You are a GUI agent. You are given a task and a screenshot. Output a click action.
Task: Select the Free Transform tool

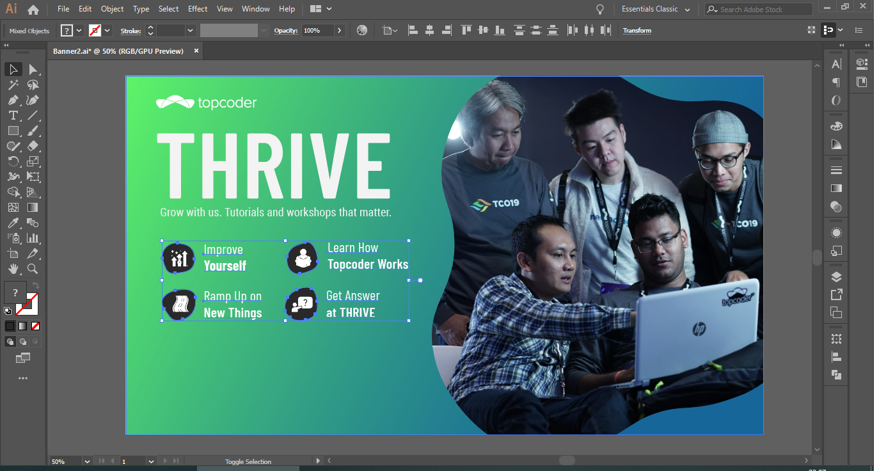pos(33,177)
